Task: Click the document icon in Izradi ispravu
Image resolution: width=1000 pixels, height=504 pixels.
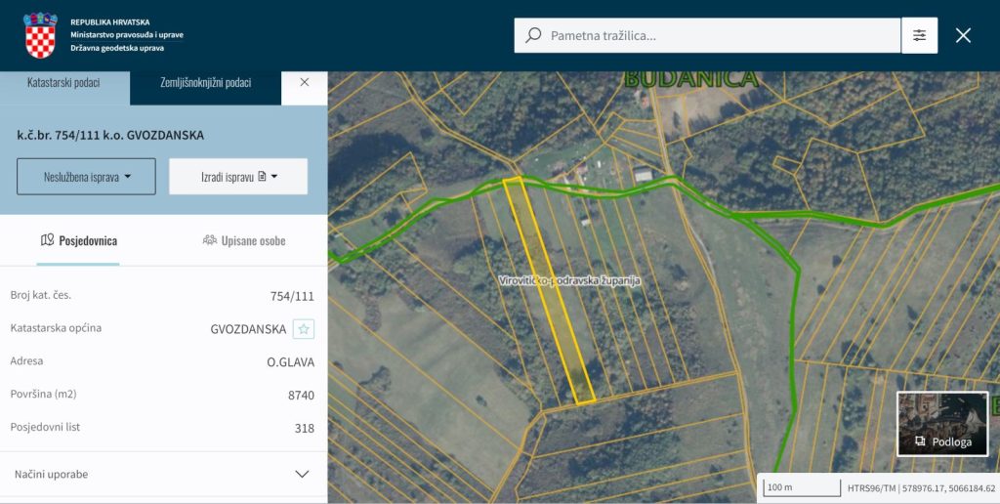Action: pyautogui.click(x=262, y=177)
